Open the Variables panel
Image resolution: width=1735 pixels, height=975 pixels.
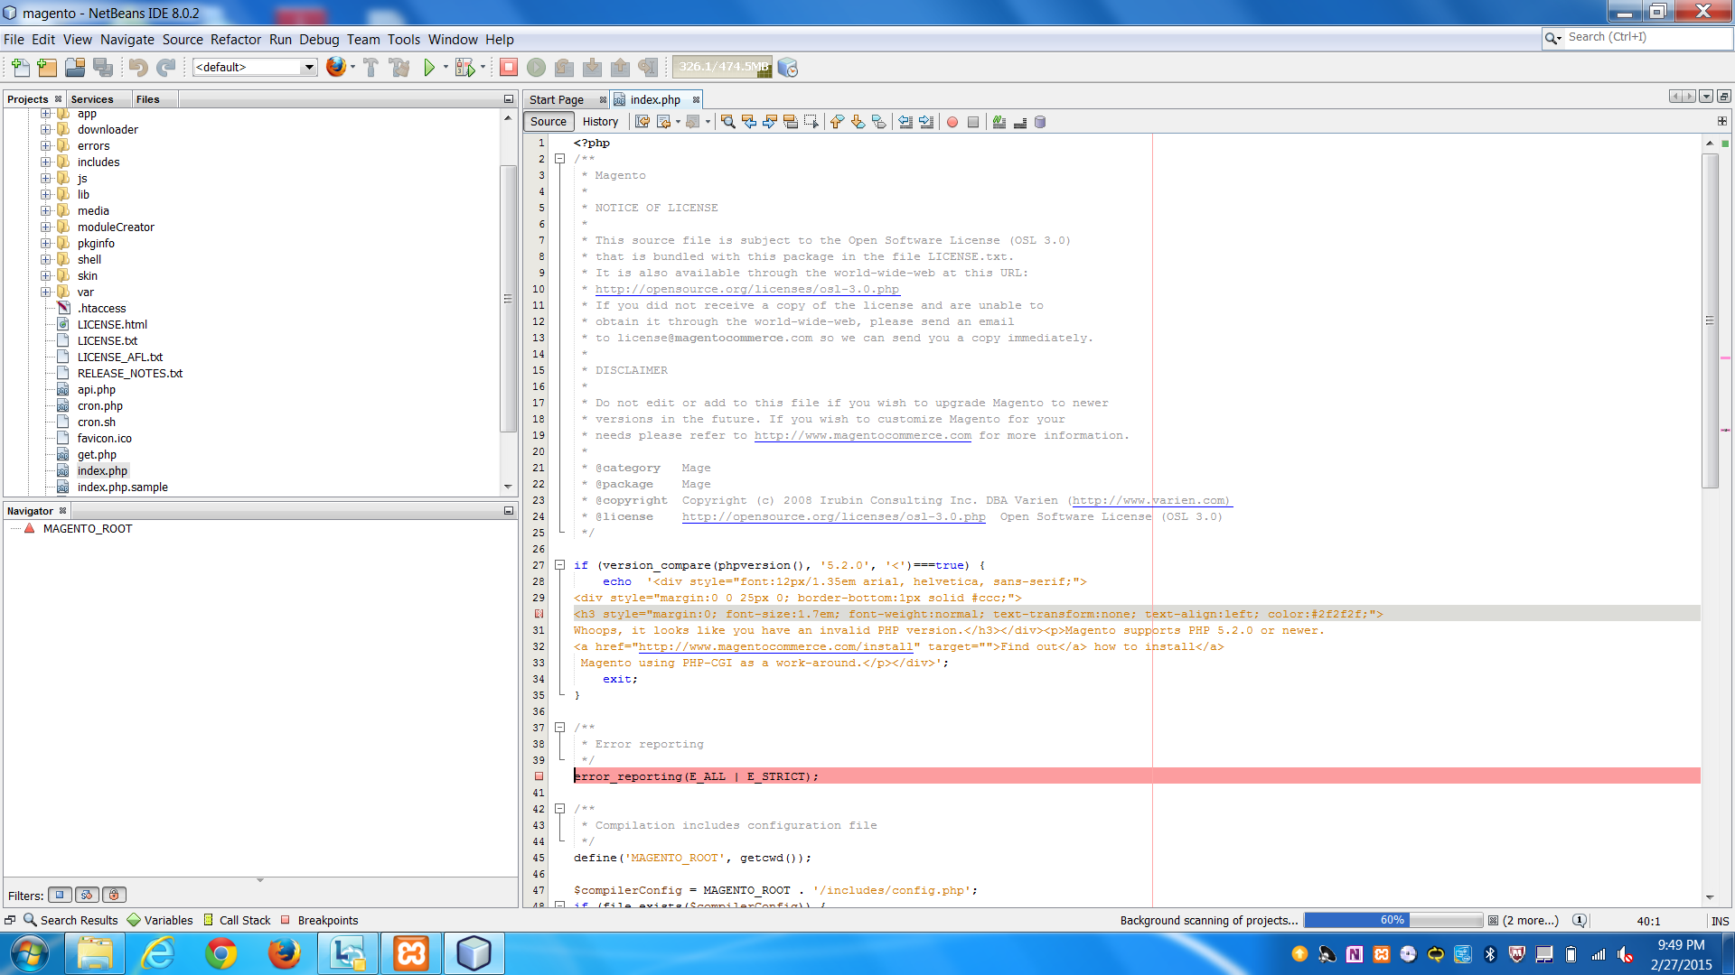point(160,920)
